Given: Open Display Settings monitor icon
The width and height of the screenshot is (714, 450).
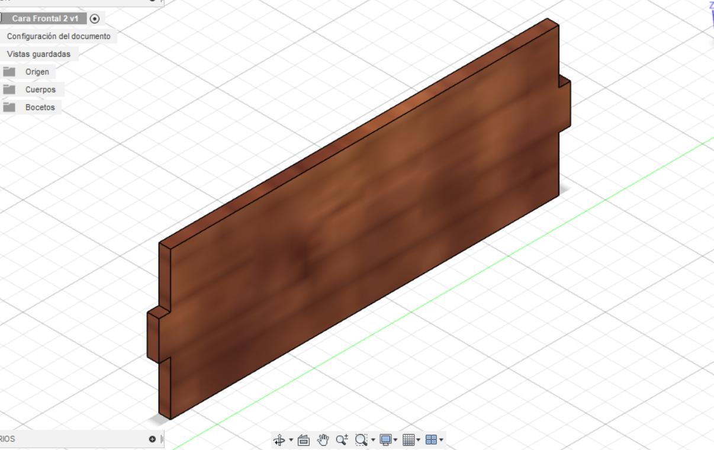Looking at the screenshot, I should [x=385, y=439].
